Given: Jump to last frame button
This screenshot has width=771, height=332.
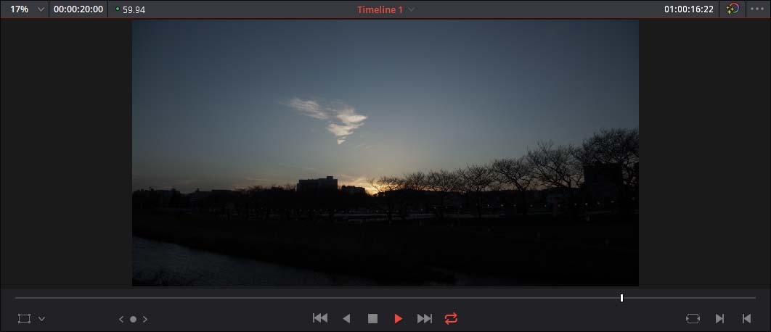Looking at the screenshot, I should (x=425, y=319).
